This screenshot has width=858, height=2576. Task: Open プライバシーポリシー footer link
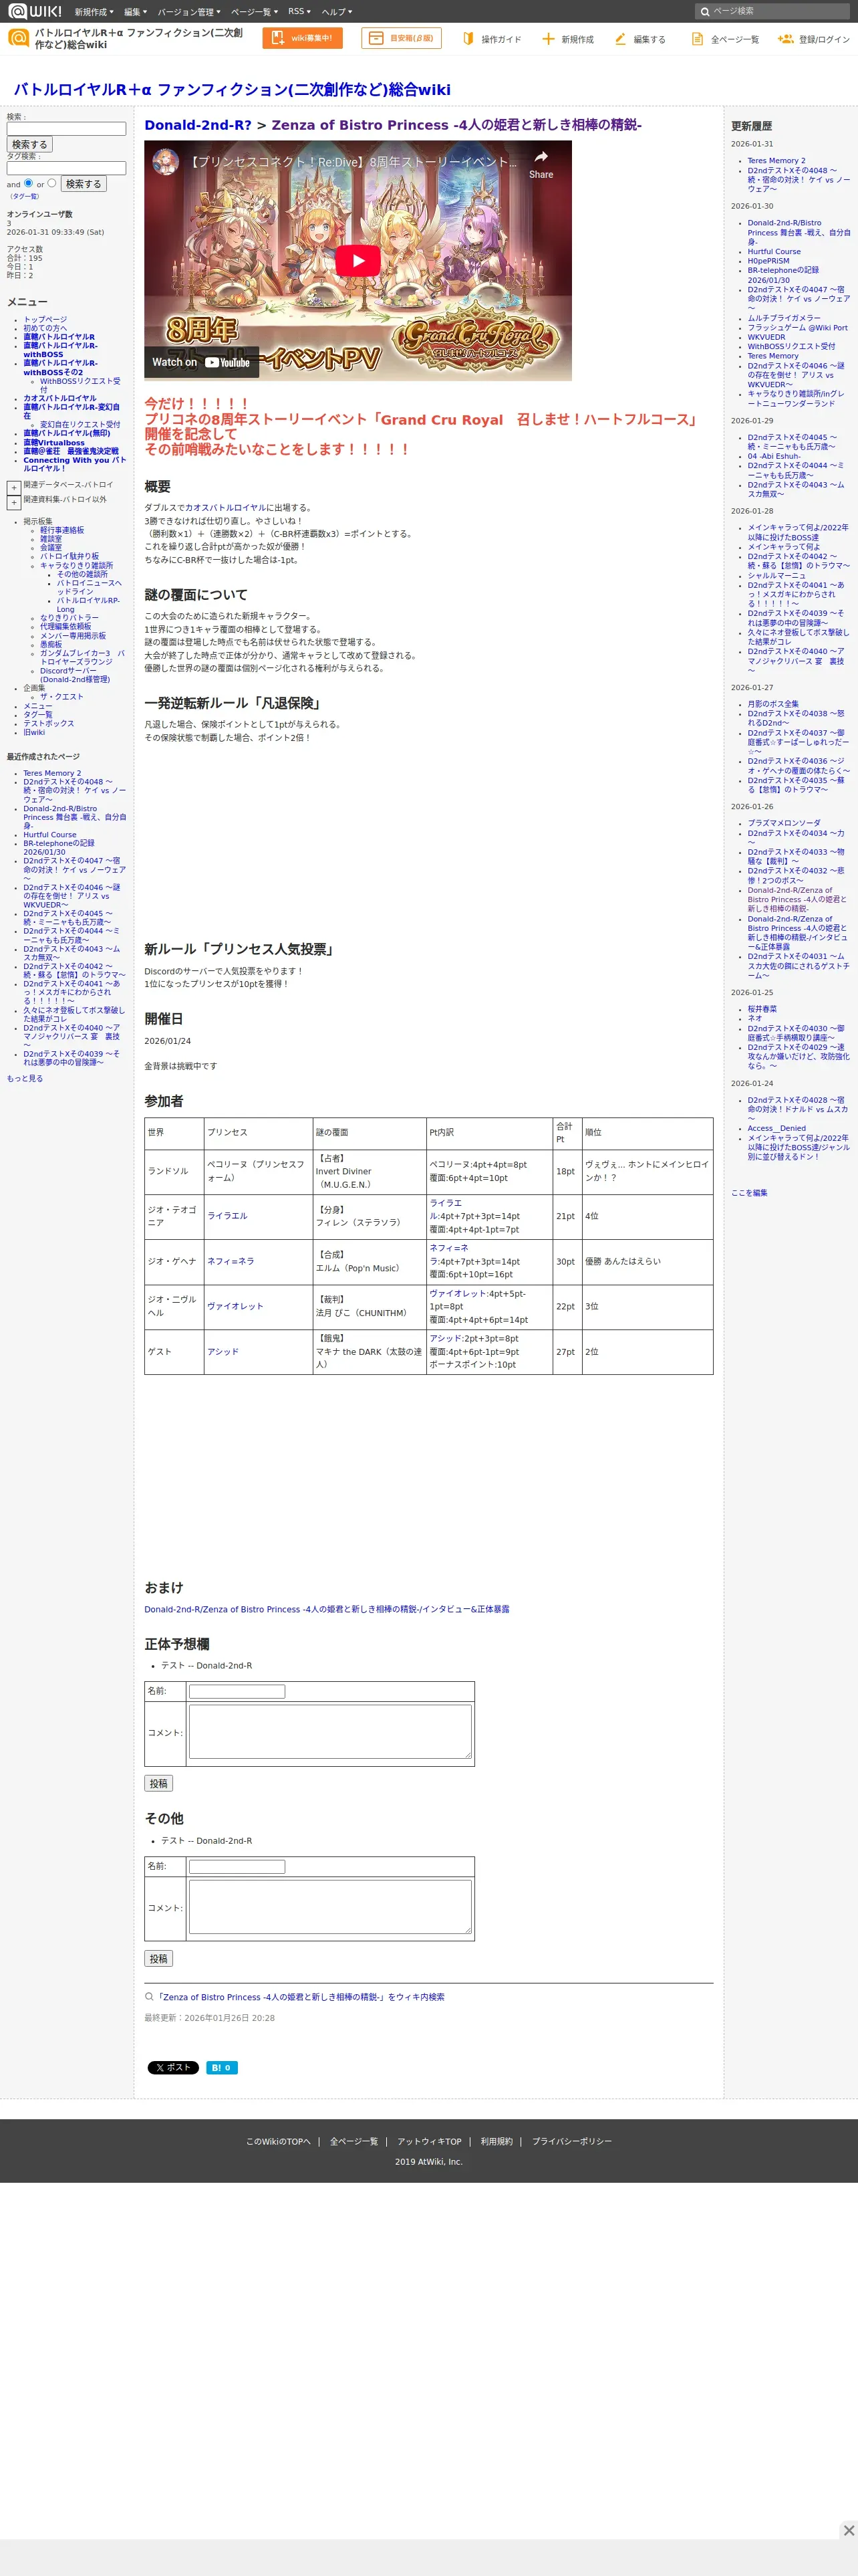pyautogui.click(x=571, y=2141)
